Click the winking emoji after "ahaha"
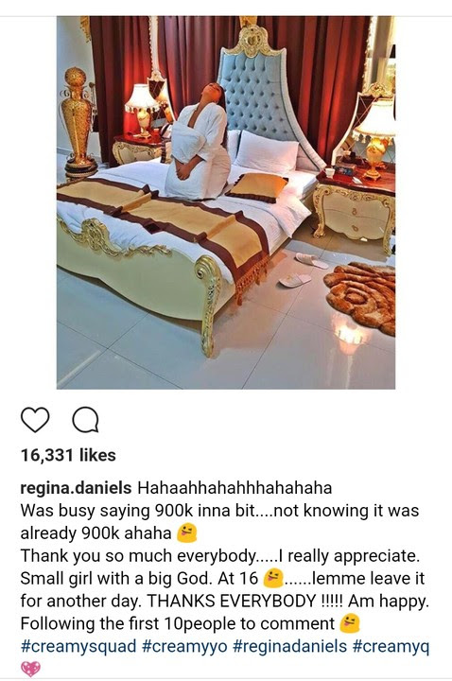 pyautogui.click(x=186, y=533)
